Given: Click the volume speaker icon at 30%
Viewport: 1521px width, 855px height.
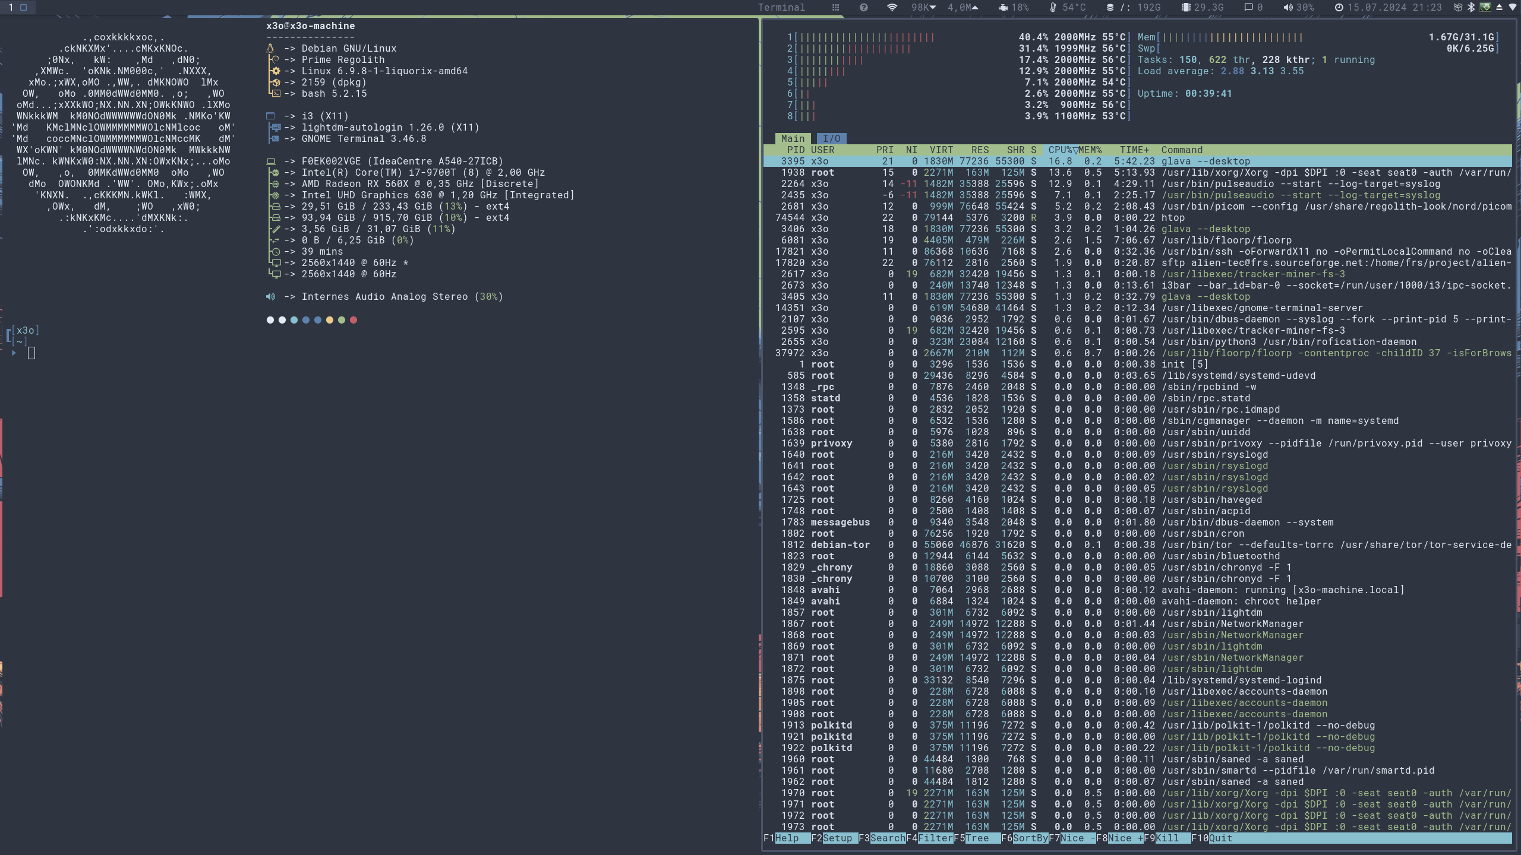Looking at the screenshot, I should click(1288, 8).
